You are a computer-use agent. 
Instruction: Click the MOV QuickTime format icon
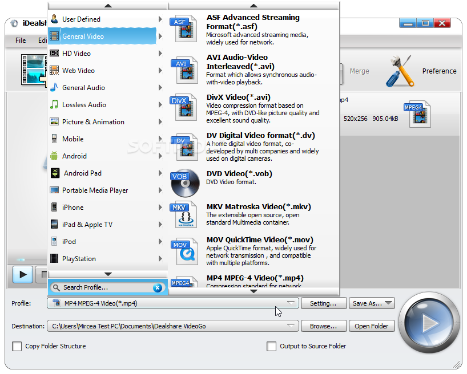(x=184, y=252)
